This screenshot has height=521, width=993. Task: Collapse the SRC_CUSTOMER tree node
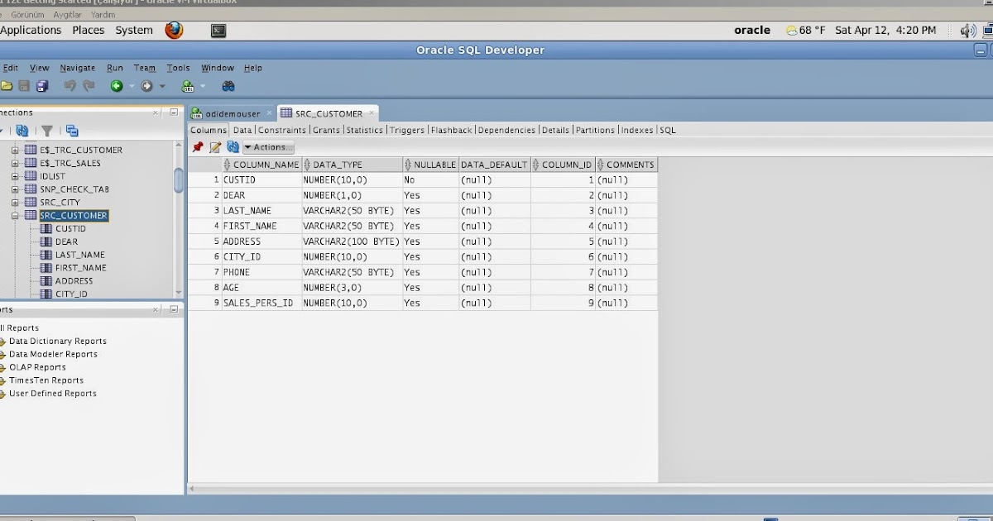point(17,215)
